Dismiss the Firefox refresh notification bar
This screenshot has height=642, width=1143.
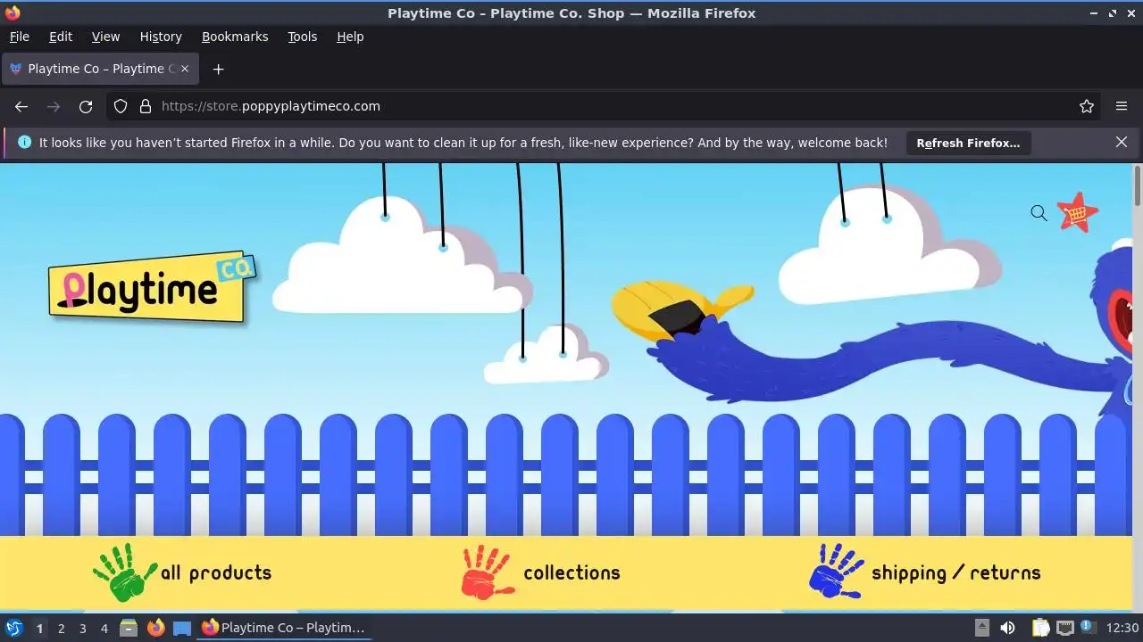coord(1122,142)
